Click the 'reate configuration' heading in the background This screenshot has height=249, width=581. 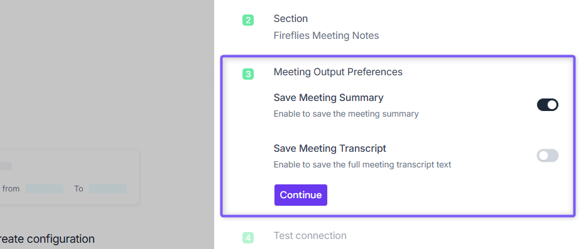47,239
